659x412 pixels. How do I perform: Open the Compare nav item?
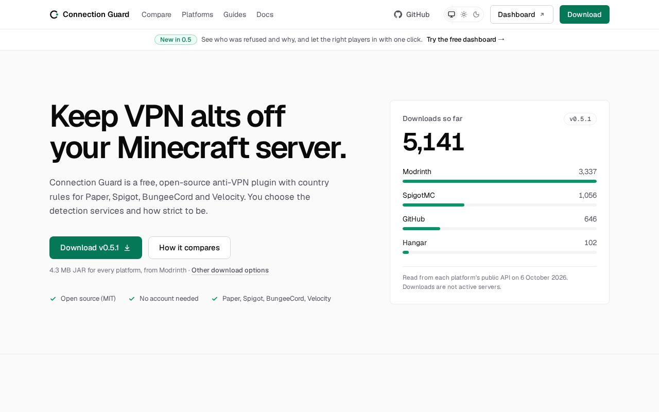click(x=157, y=14)
